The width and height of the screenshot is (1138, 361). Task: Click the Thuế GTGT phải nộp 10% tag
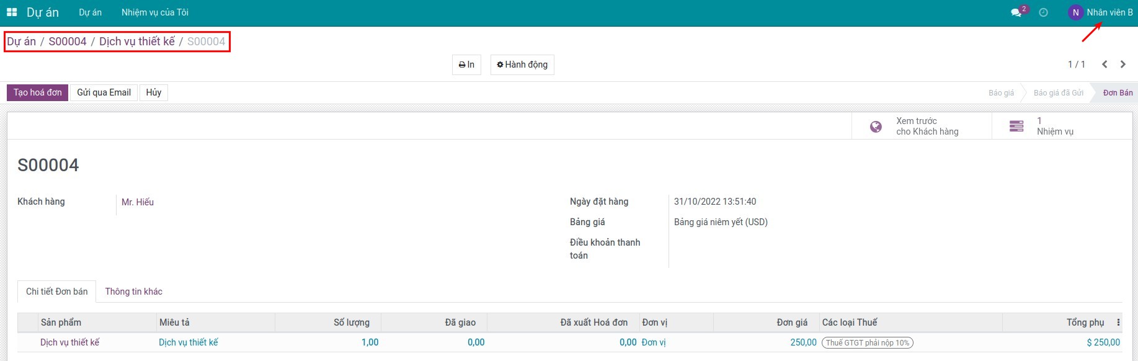tap(867, 342)
